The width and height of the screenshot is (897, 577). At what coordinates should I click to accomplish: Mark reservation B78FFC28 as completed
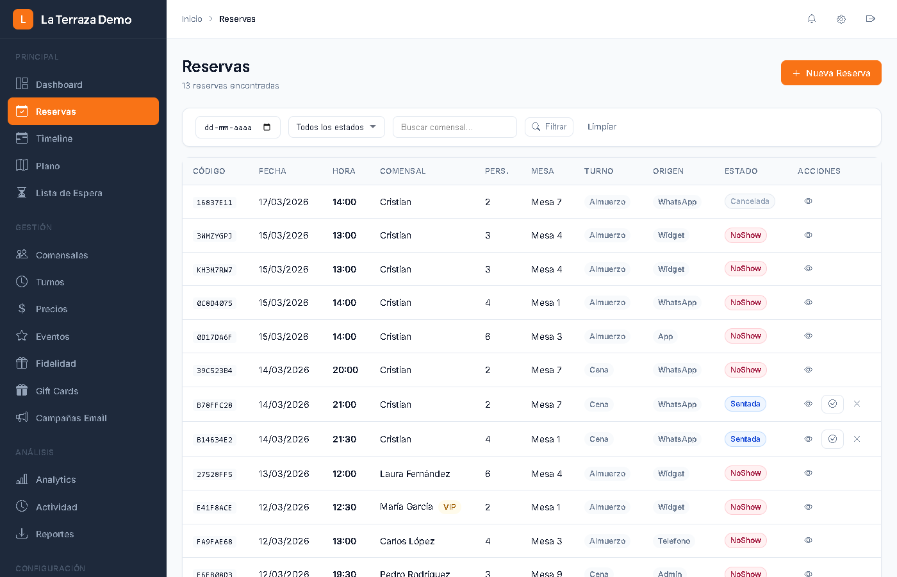[832, 404]
